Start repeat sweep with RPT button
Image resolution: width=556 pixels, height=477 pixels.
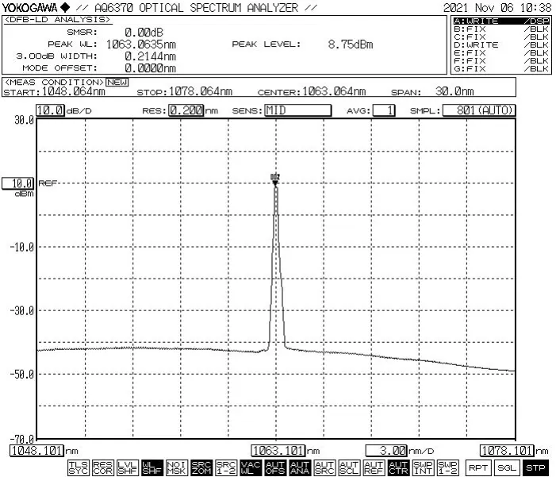(x=477, y=467)
